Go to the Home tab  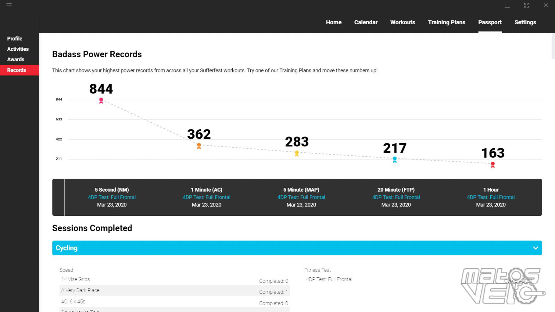tap(334, 22)
